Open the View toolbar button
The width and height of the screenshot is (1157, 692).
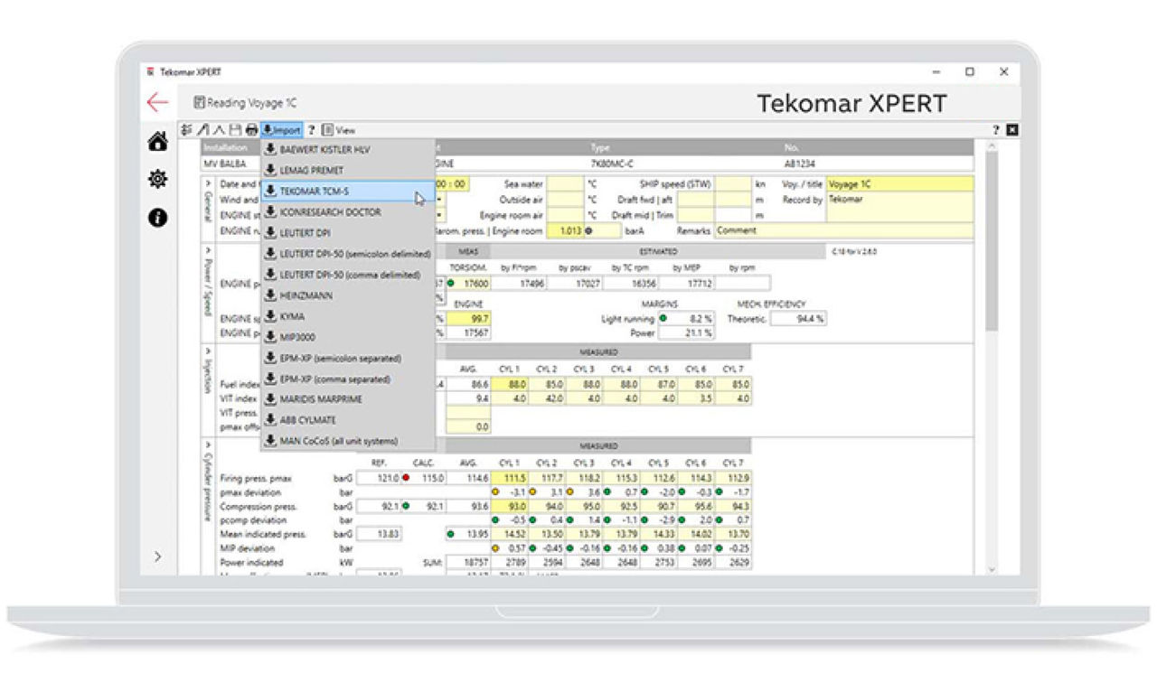339,130
